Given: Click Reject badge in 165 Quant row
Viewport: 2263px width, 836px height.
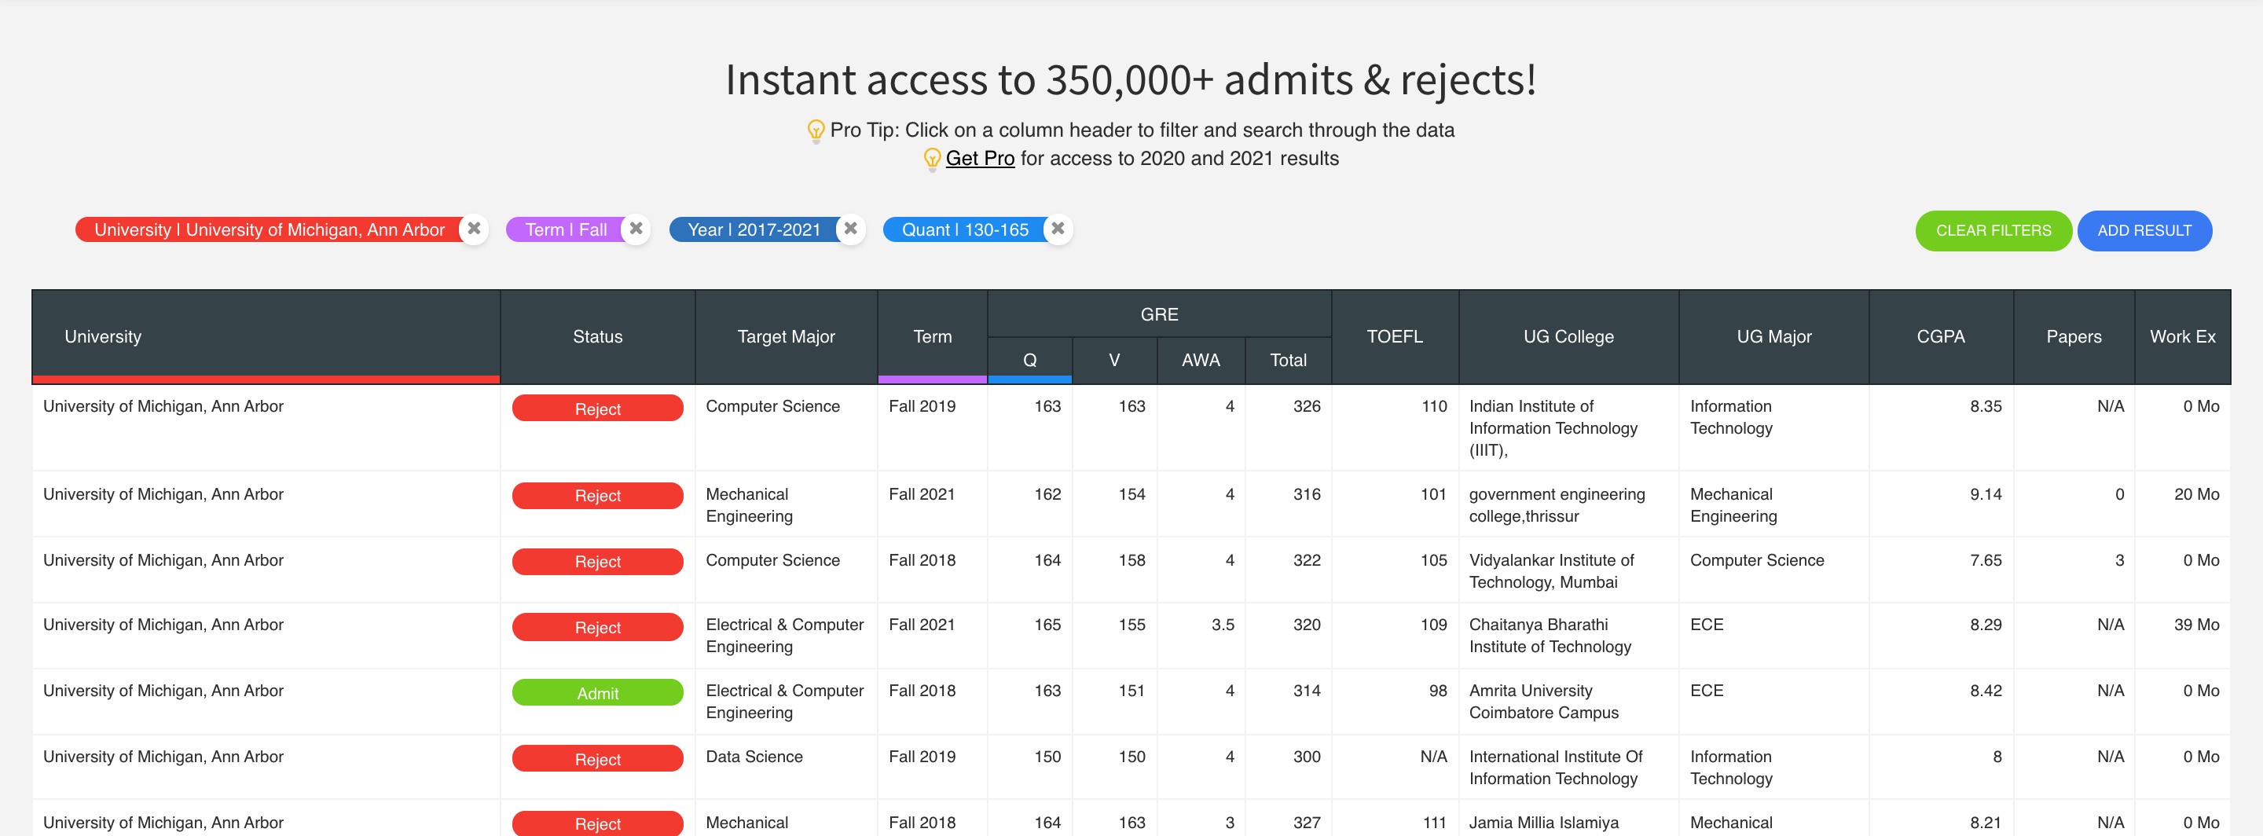Looking at the screenshot, I should tap(597, 627).
